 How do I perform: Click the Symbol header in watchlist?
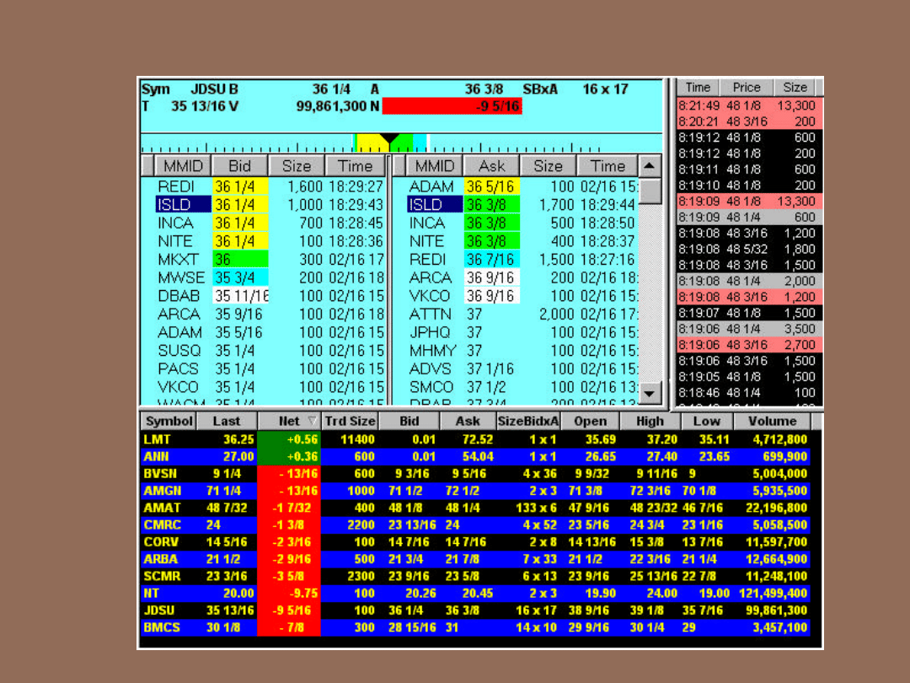[169, 421]
